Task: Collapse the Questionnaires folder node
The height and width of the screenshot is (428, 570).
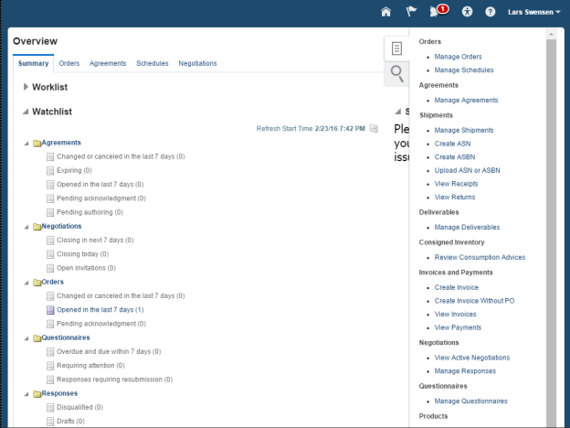Action: [26, 337]
